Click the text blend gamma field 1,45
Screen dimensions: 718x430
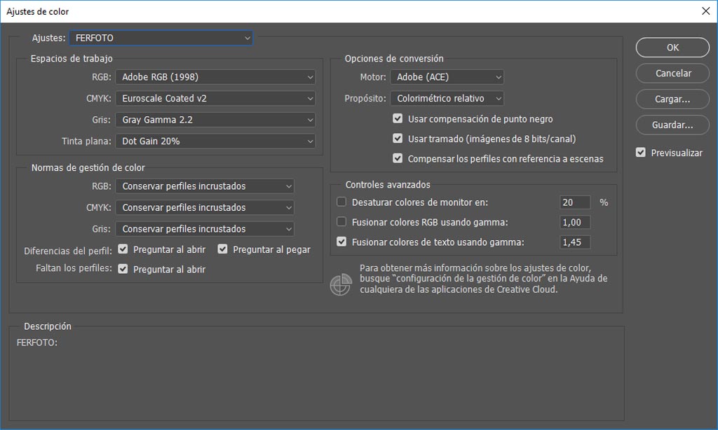575,242
